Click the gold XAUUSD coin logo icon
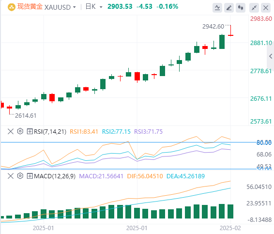 click(12, 7)
